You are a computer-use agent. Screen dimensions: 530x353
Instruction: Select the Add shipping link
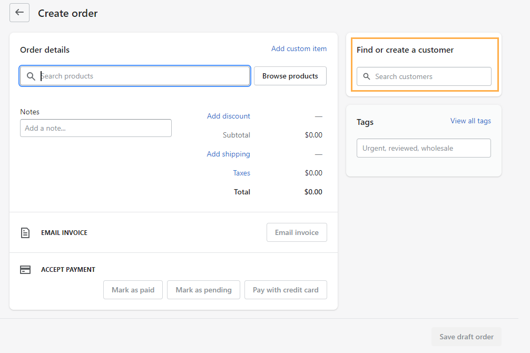(x=229, y=154)
